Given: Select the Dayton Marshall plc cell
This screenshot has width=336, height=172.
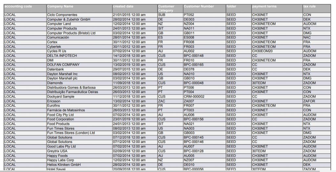Looking at the screenshot, I should tap(79, 78).
